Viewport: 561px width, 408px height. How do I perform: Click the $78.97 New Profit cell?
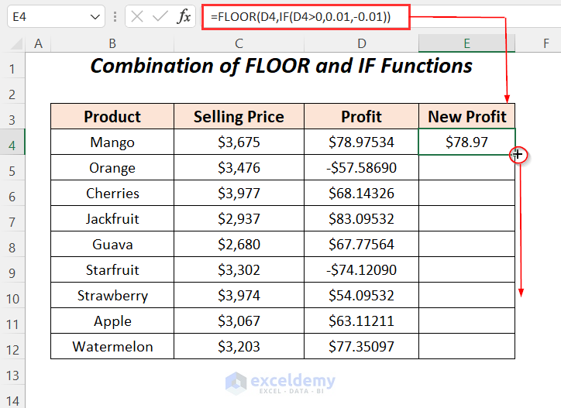pos(466,142)
